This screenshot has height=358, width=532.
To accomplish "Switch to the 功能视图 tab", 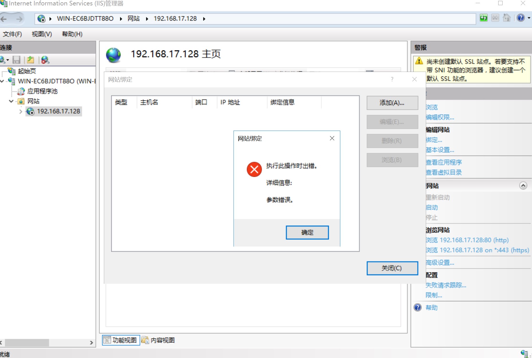I will pos(121,340).
